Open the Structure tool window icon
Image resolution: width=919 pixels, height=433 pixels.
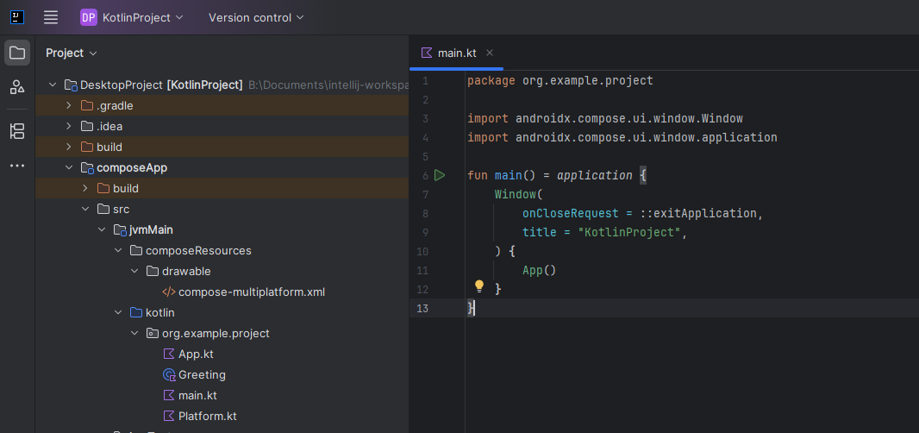point(17,131)
